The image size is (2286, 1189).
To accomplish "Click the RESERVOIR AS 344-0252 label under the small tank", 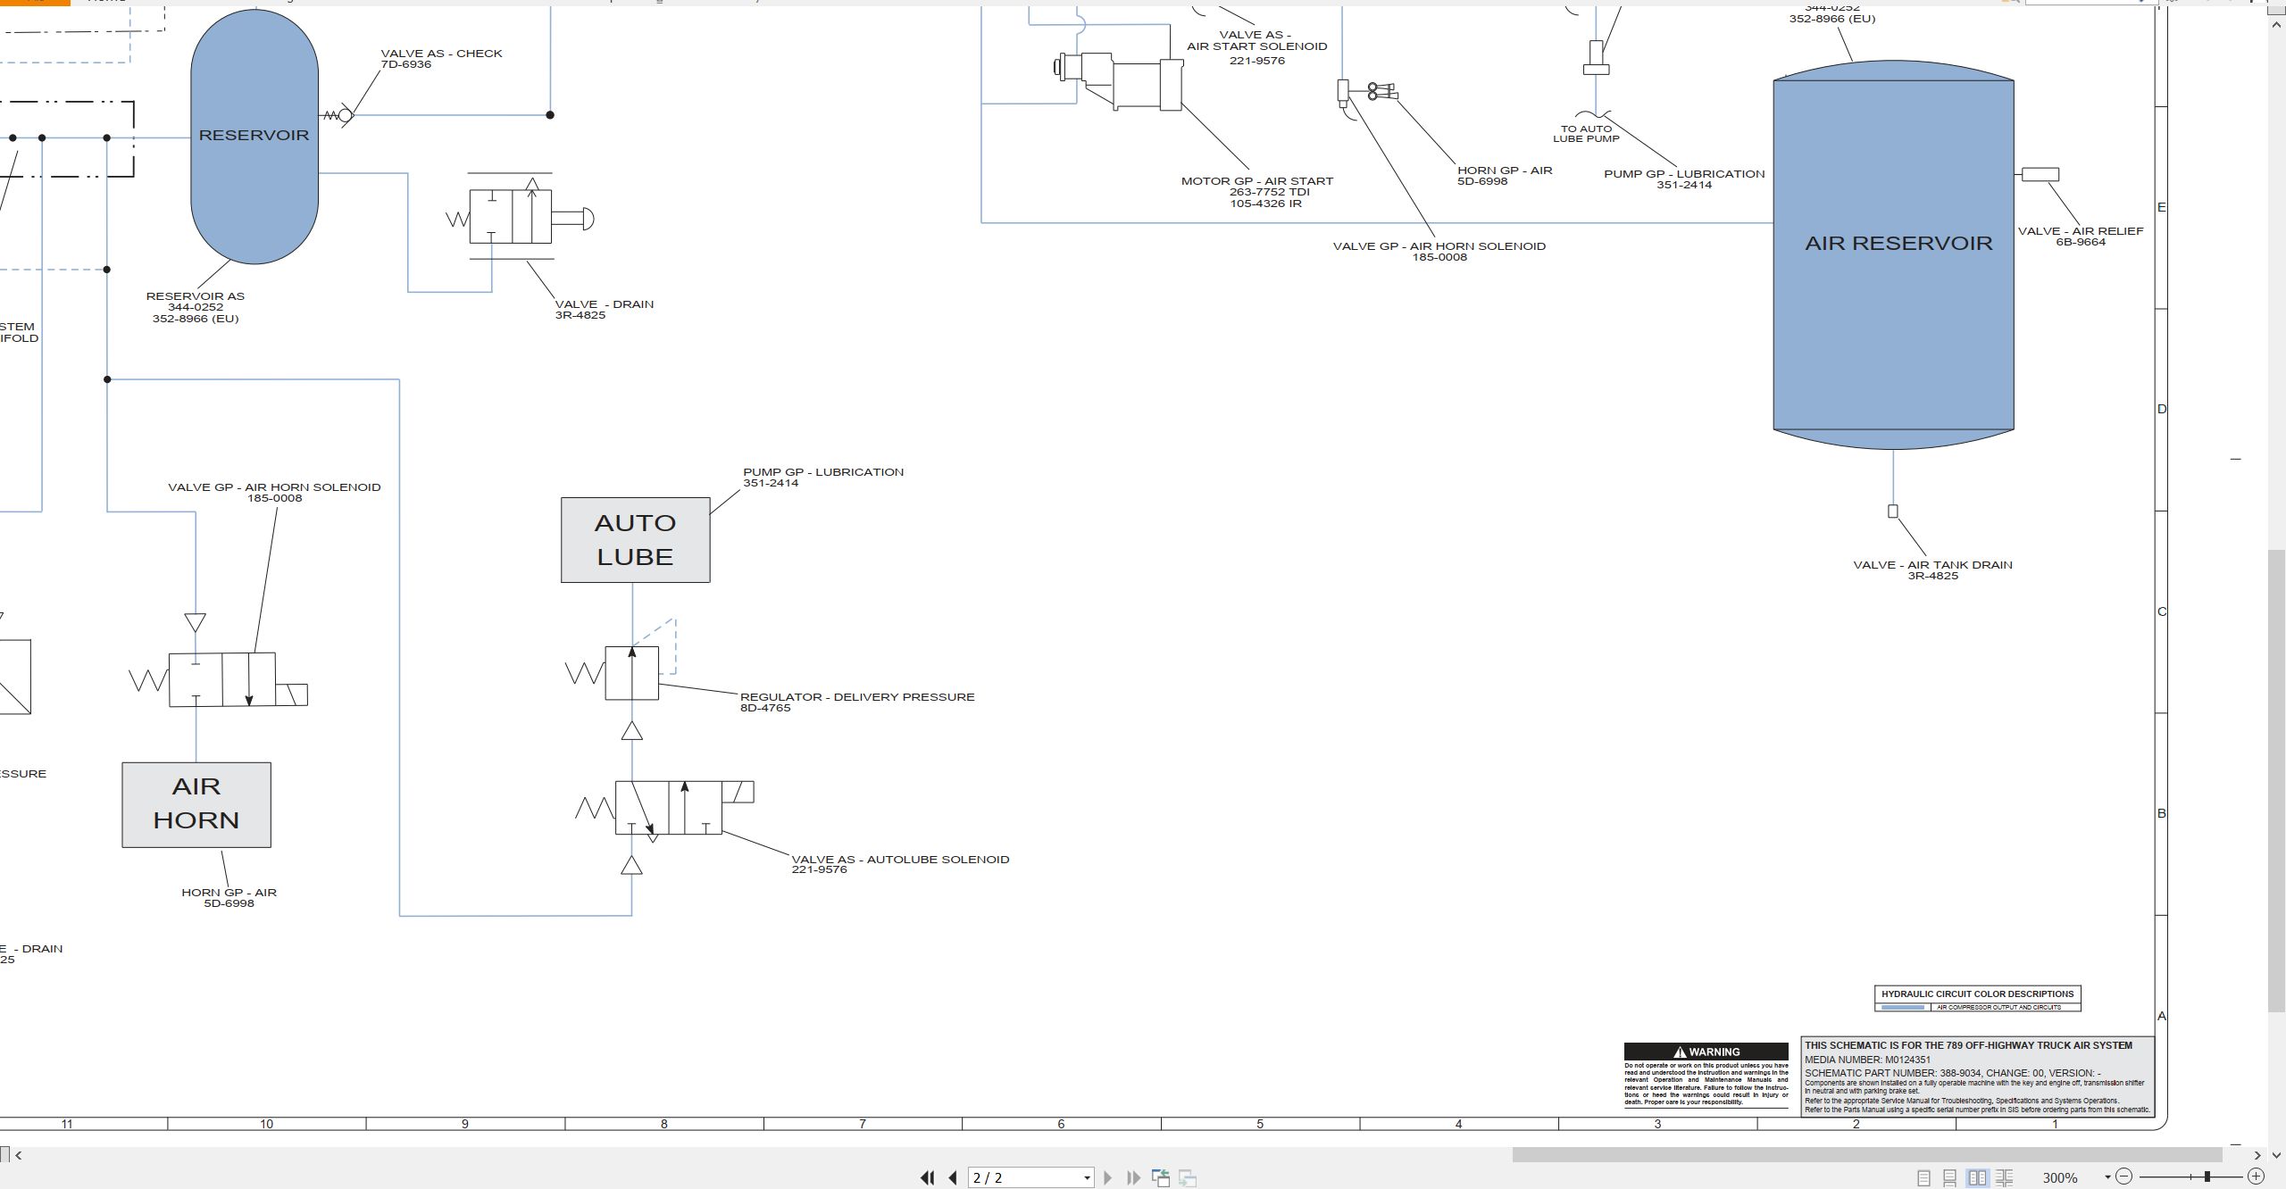I will pos(196,307).
